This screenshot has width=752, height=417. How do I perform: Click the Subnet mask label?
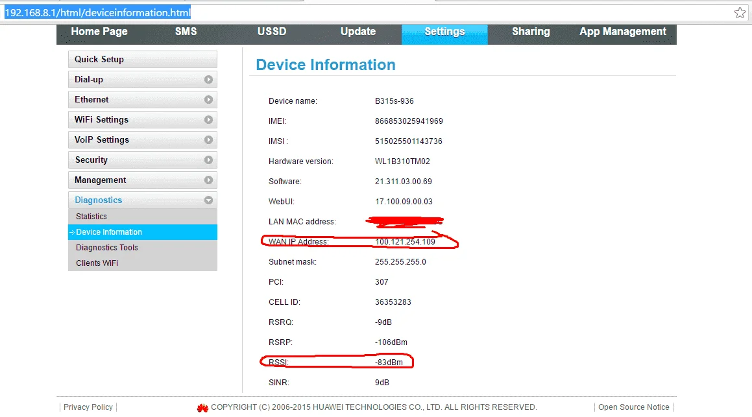[293, 262]
